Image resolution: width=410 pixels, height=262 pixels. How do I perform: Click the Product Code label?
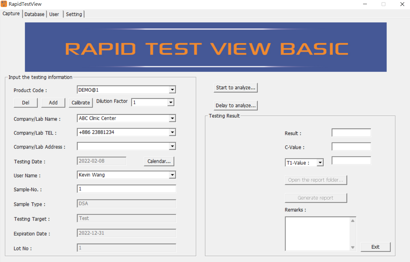pos(30,91)
